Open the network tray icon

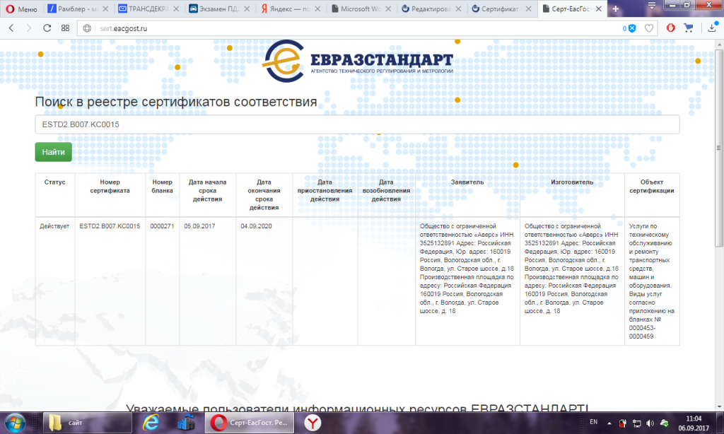636,423
